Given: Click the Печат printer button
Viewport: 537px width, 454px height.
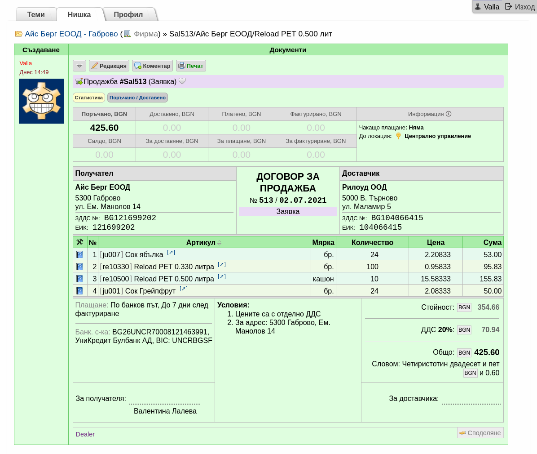Looking at the screenshot, I should [x=191, y=66].
